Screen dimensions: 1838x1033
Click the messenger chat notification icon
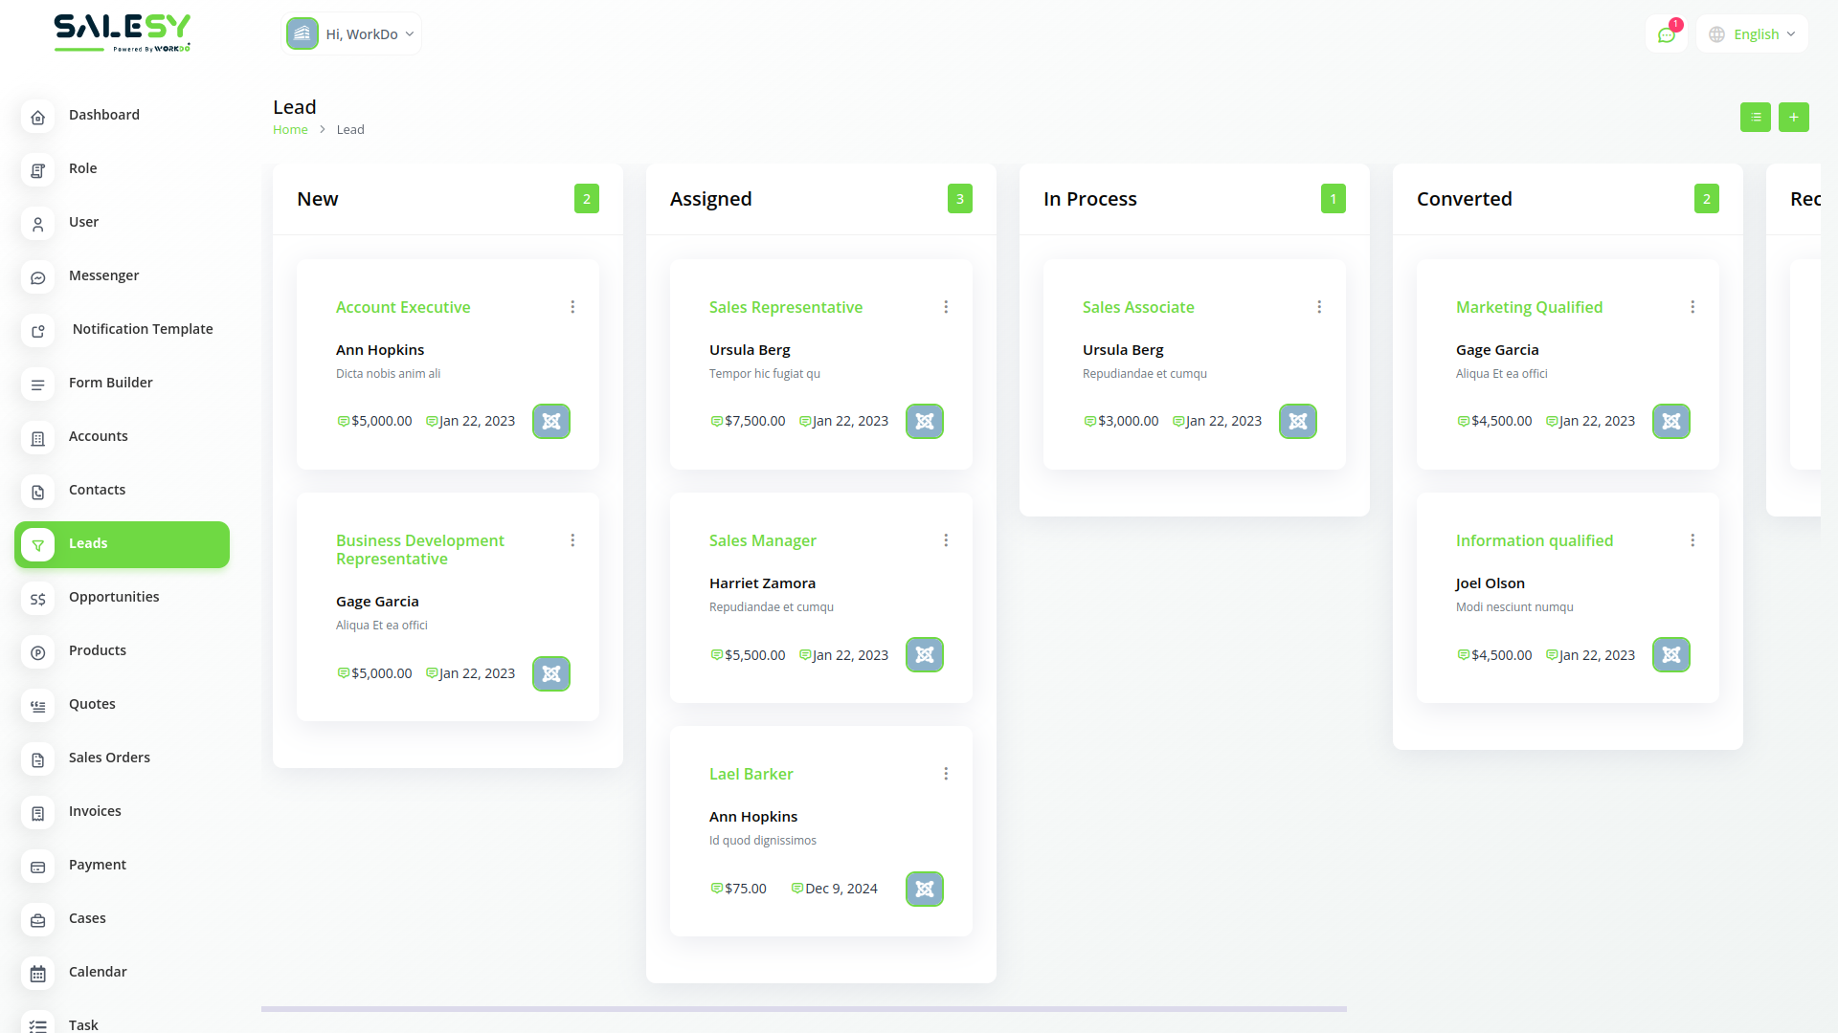[x=1666, y=34]
